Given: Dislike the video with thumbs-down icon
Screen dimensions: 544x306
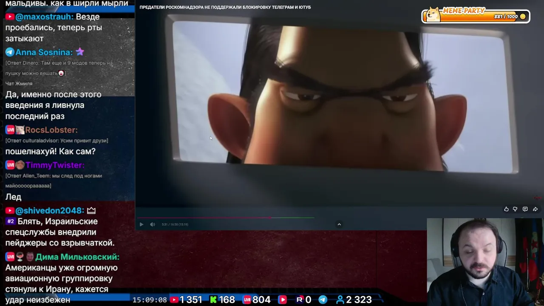Looking at the screenshot, I should pyautogui.click(x=515, y=209).
